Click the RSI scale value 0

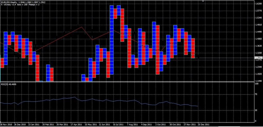(256, 121)
